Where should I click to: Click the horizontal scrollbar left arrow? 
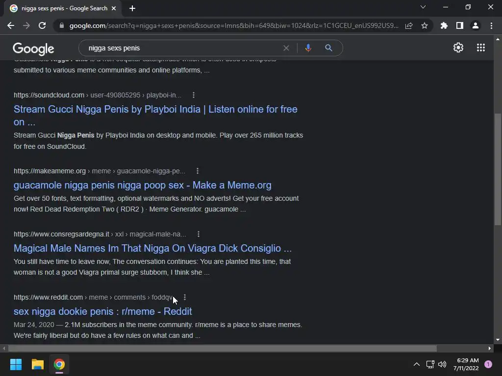point(4,348)
